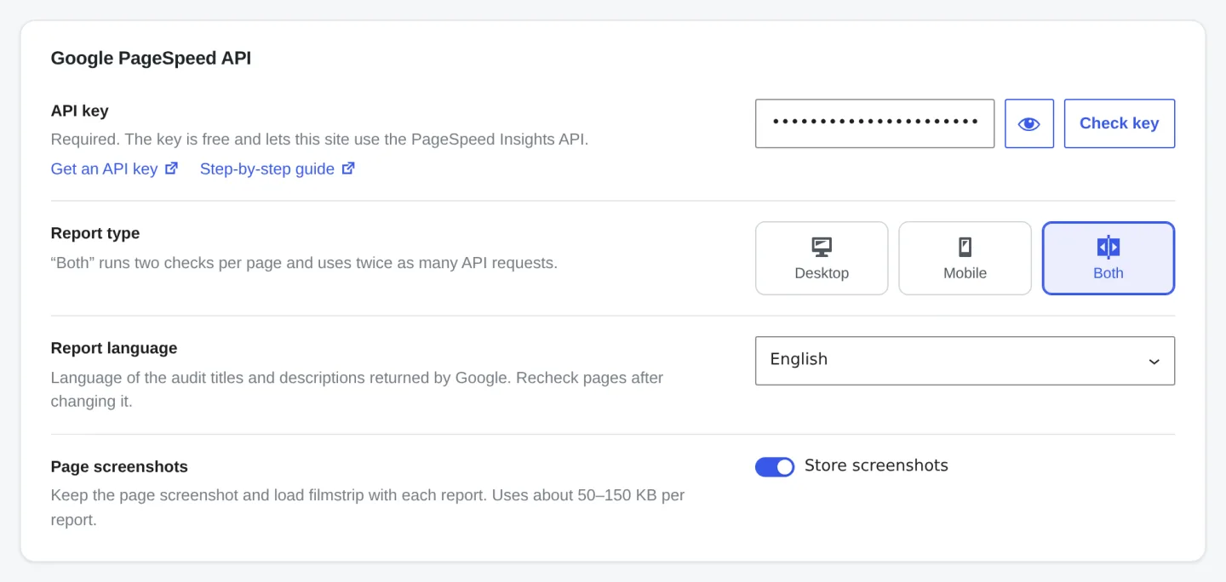Click the API key setting label
The height and width of the screenshot is (582, 1226).
(x=80, y=111)
